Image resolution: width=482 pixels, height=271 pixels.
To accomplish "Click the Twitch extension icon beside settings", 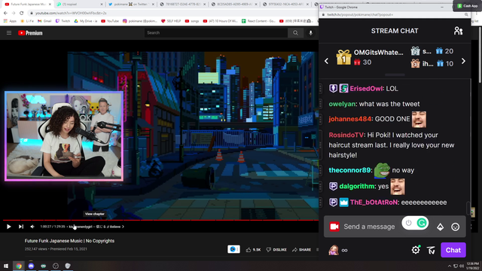I will 431,250.
